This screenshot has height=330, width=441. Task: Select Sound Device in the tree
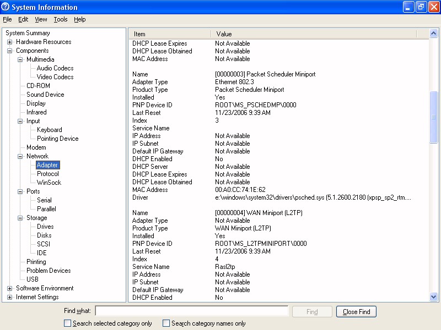45,95
